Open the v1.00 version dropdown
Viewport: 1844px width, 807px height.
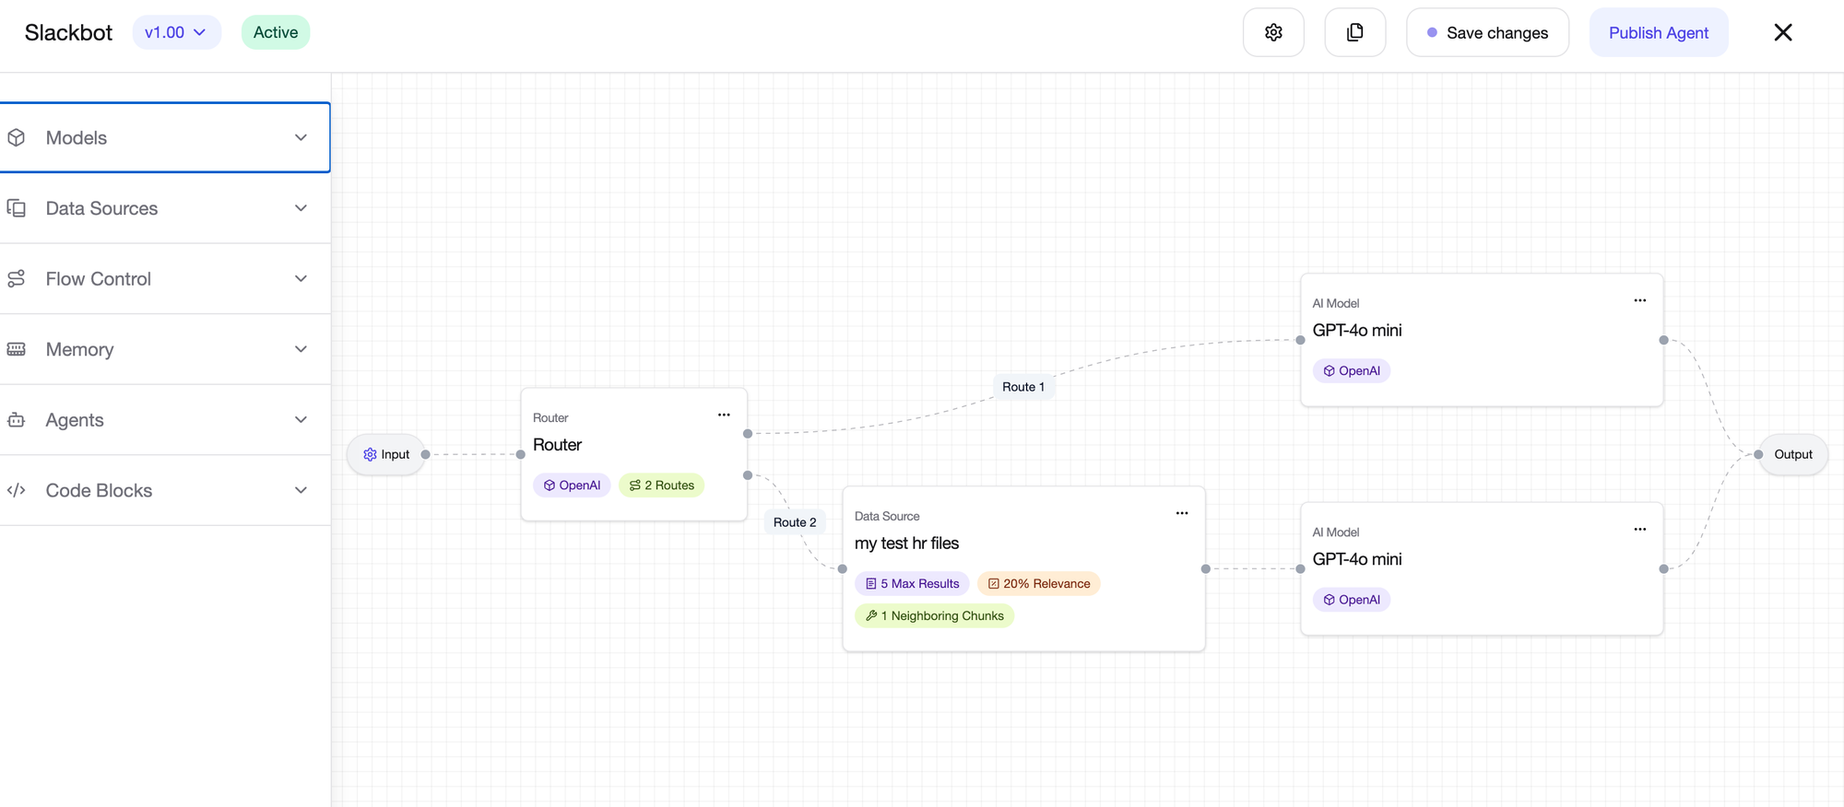(175, 32)
